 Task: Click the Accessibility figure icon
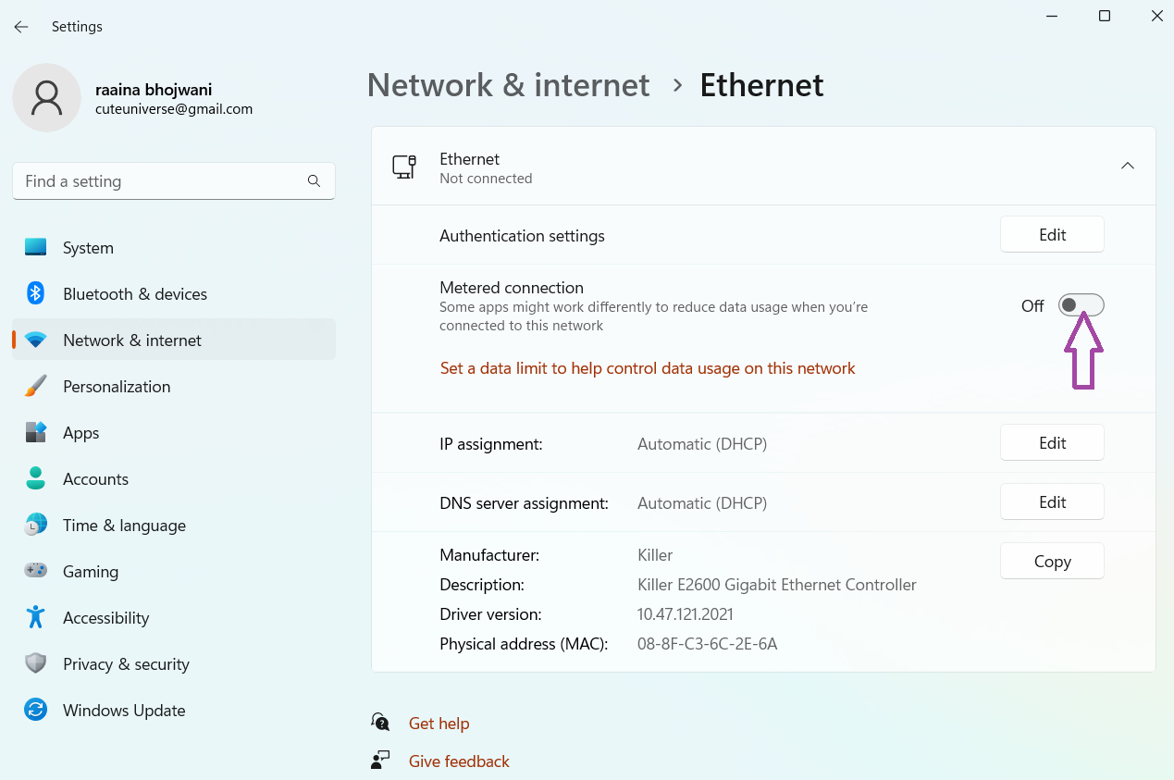pyautogui.click(x=35, y=618)
